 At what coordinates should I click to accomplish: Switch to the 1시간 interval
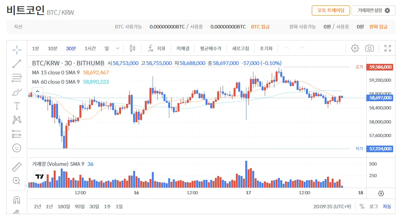click(x=90, y=48)
